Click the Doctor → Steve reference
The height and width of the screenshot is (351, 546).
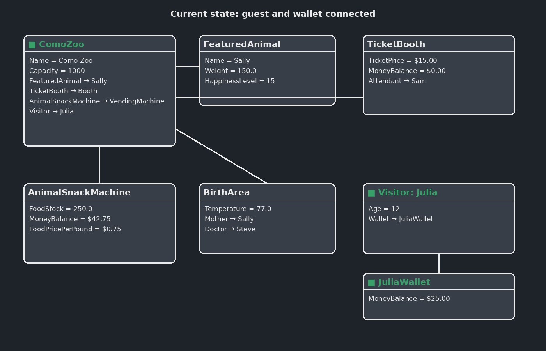[230, 229]
